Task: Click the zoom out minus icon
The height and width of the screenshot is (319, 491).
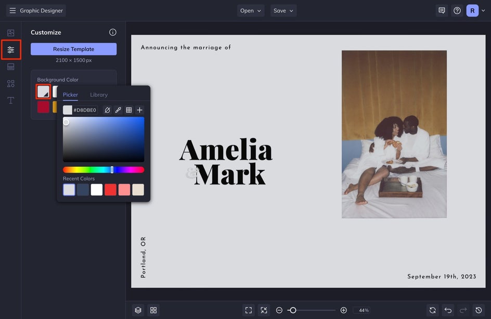Action: [x=279, y=310]
